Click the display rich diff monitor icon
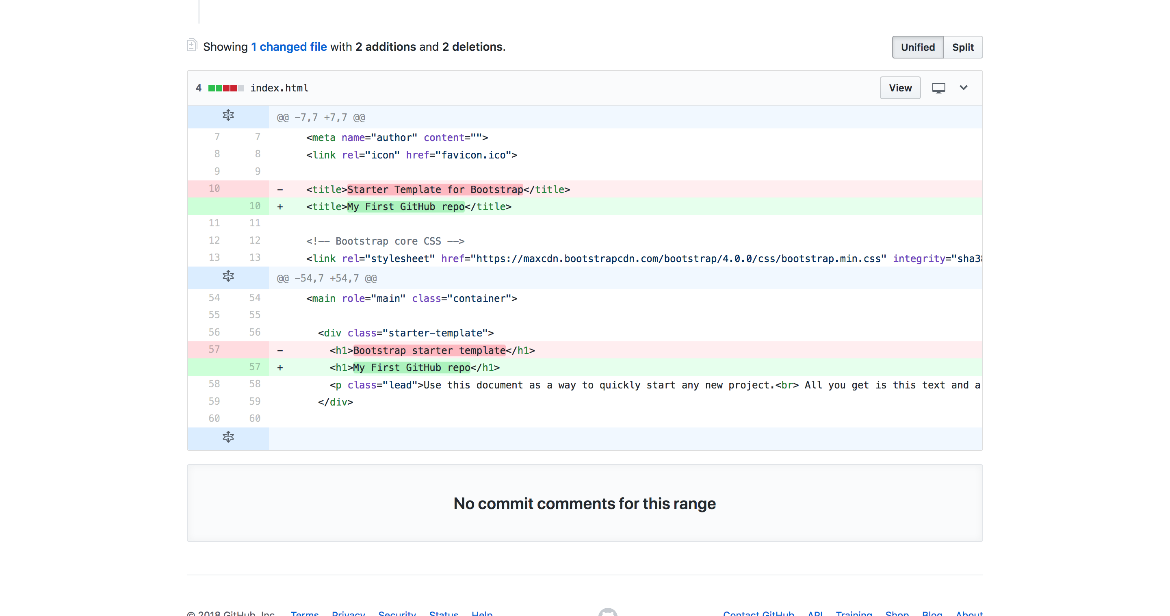Viewport: 1170px width, 616px height. click(x=938, y=88)
